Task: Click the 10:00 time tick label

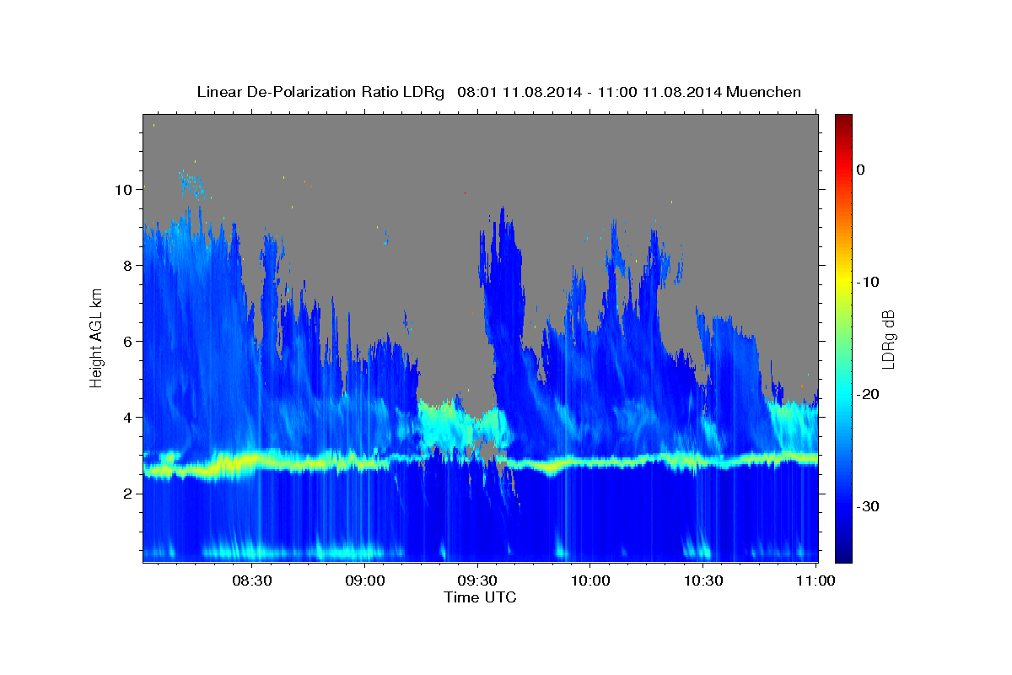Action: (x=590, y=581)
